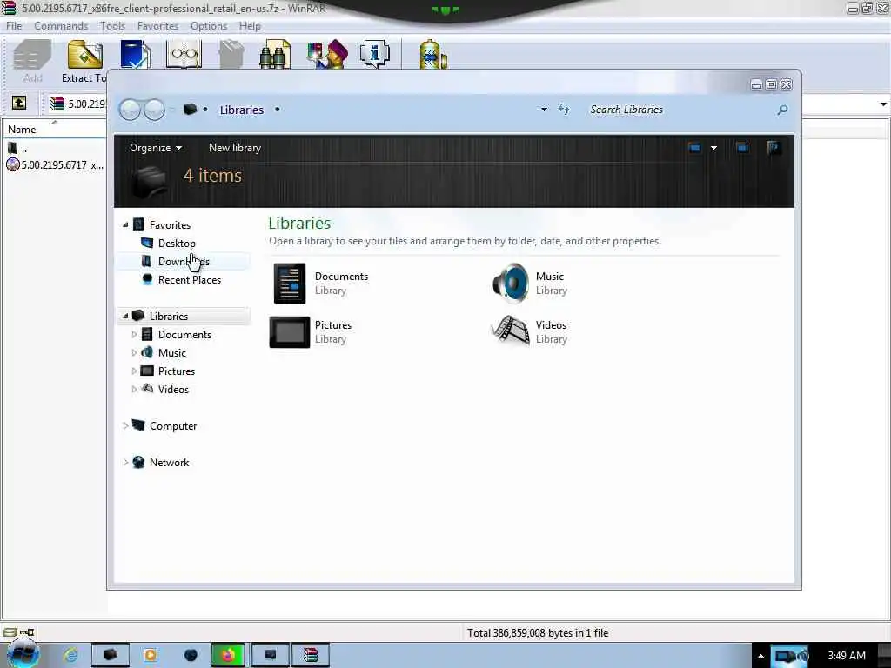Click WinRAR's Repair archive icon

433,55
